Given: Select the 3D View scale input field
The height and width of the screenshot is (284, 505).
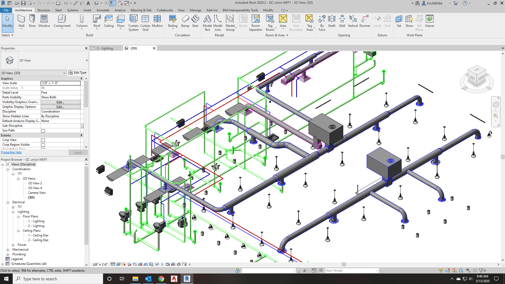Looking at the screenshot, I should tap(61, 83).
